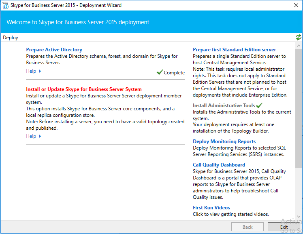Click the vertical scrollbar thumb
Screen dimensions: 303x234
pos(299,108)
